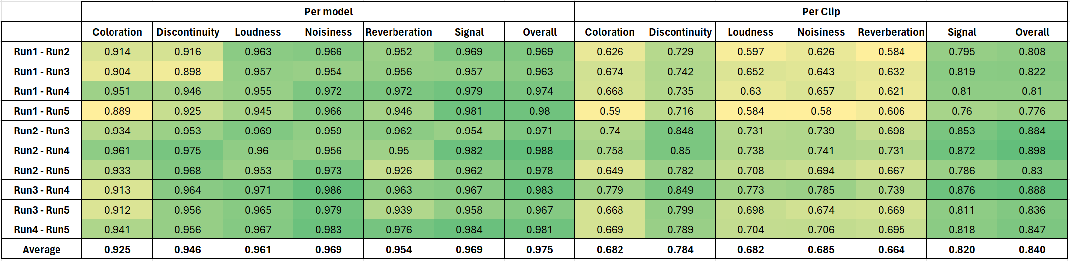
Task: Click the Run2 - Run4 row label
Action: (x=42, y=151)
